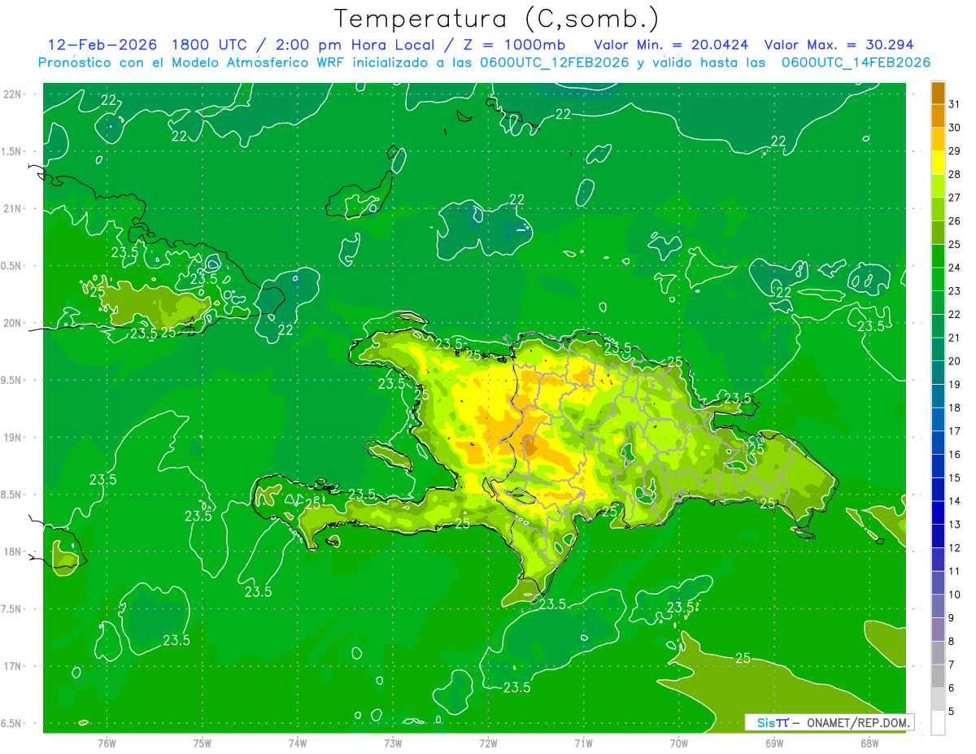Click the teal legend swatch between 19 and 20
976x754 pixels.
[x=938, y=373]
